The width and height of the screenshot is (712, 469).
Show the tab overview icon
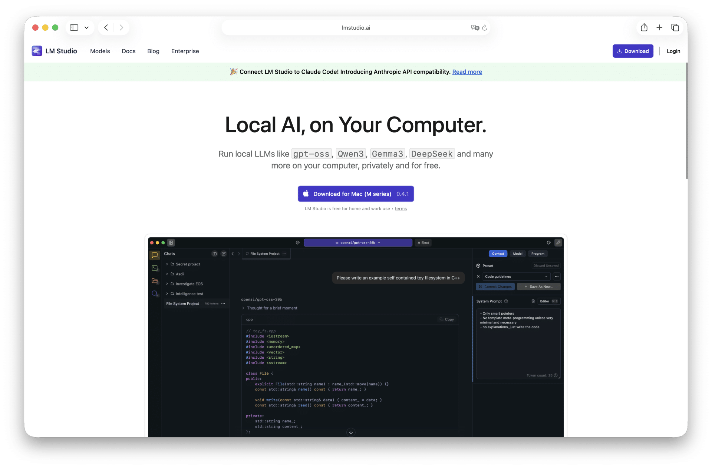[x=675, y=28]
